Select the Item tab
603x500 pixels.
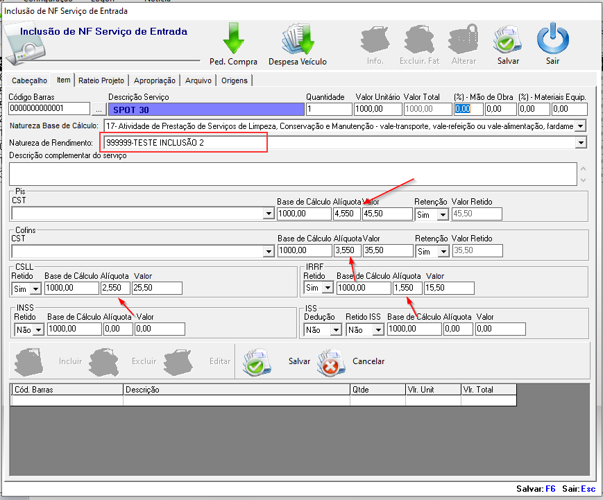tap(63, 80)
